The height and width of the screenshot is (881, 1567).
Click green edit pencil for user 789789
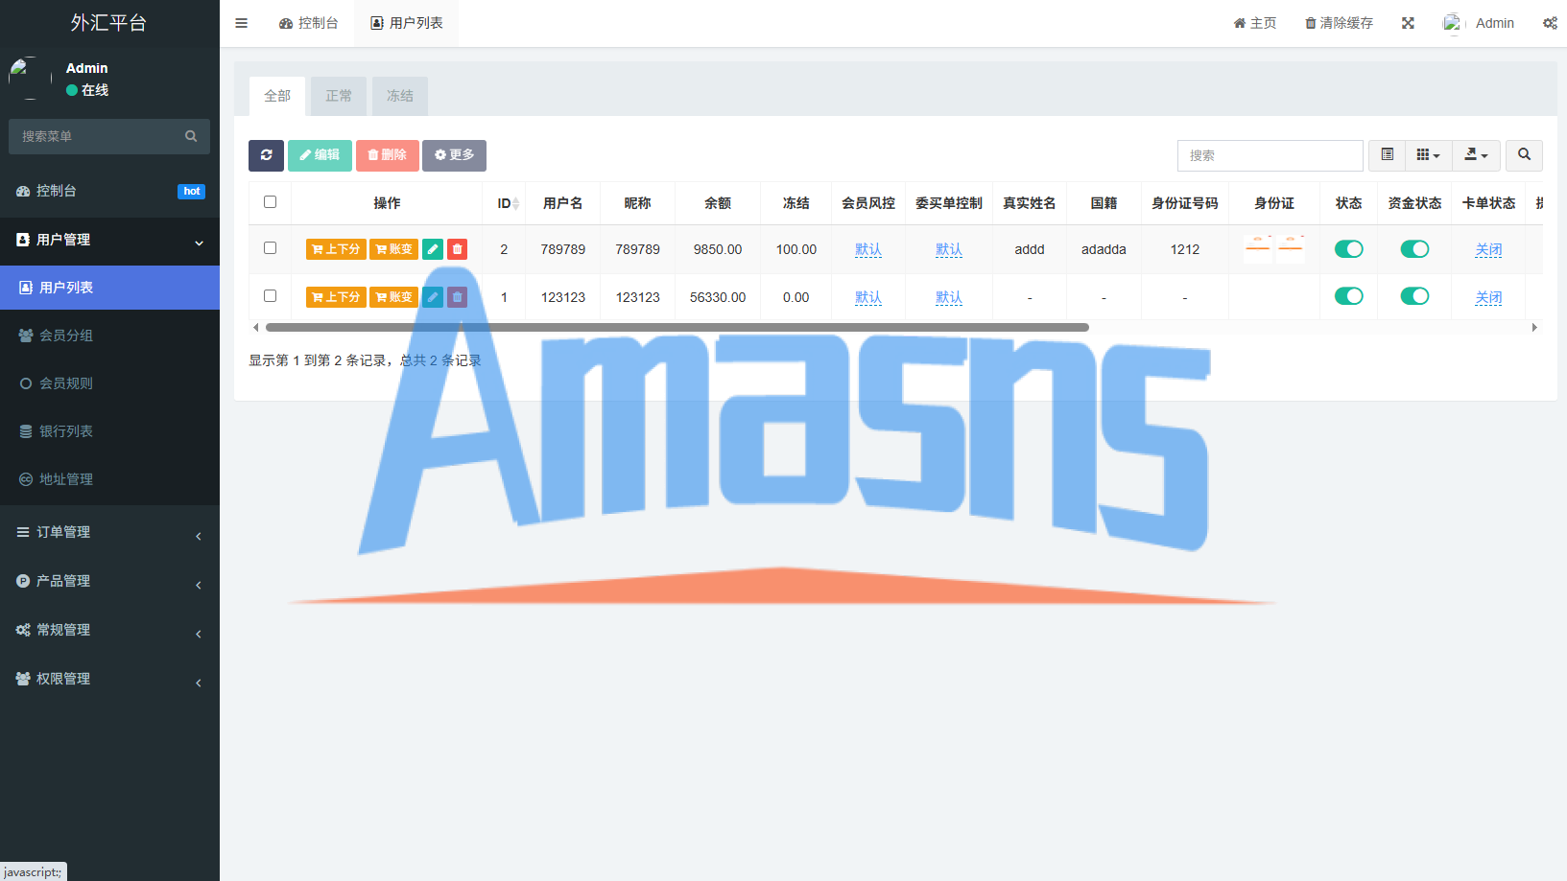point(433,249)
